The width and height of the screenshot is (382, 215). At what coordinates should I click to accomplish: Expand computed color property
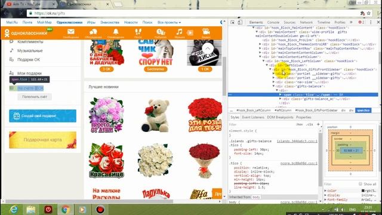(x=325, y=191)
